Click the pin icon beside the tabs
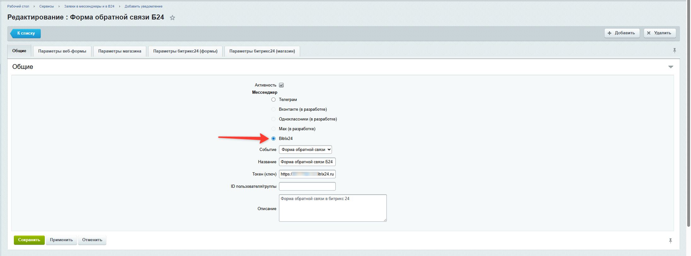691x256 pixels. [x=674, y=51]
